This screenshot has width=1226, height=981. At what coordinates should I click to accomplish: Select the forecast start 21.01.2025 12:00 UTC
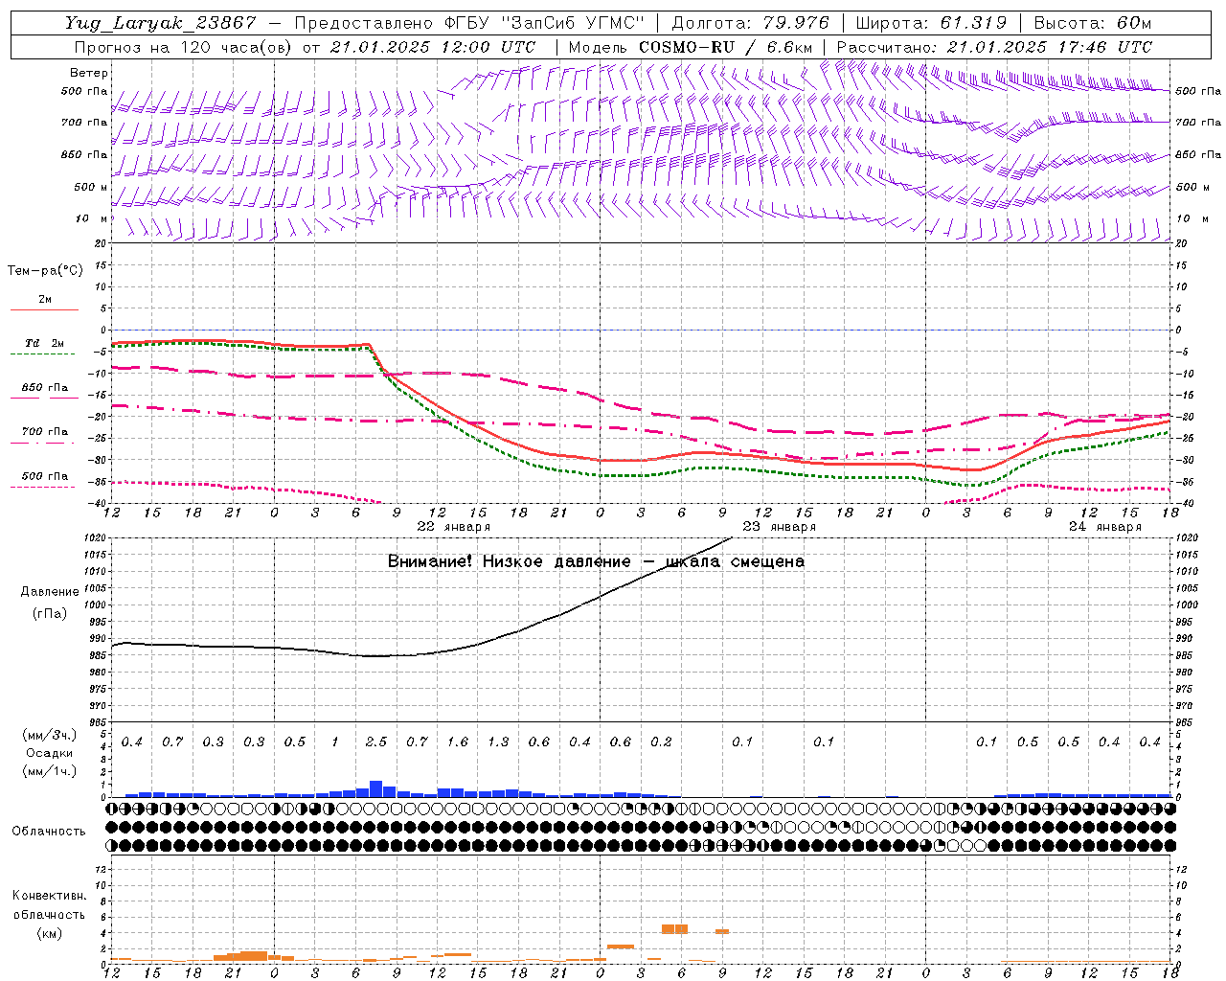click(x=432, y=47)
